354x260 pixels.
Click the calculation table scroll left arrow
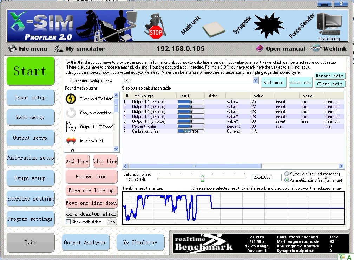[125, 166]
